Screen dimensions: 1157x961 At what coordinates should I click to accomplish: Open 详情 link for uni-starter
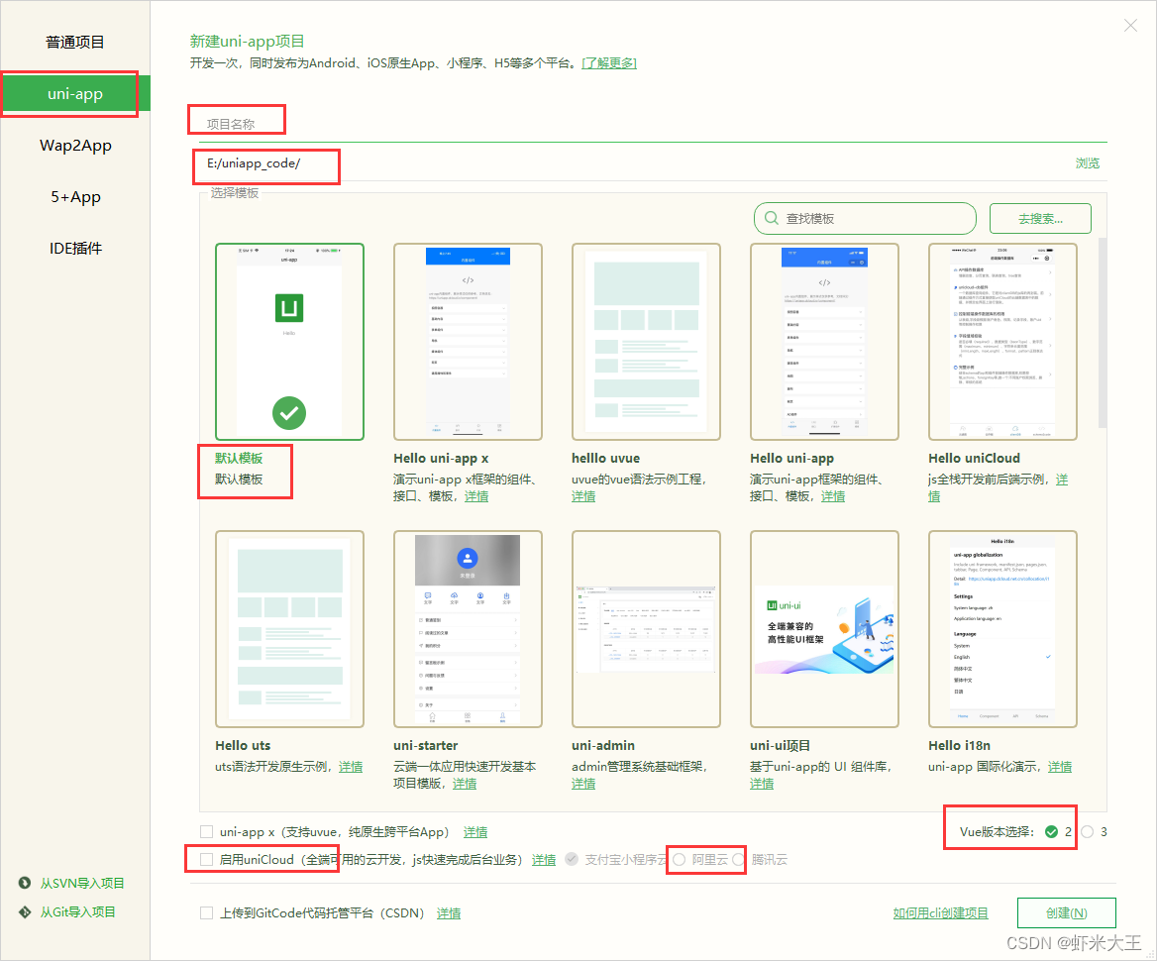(465, 783)
